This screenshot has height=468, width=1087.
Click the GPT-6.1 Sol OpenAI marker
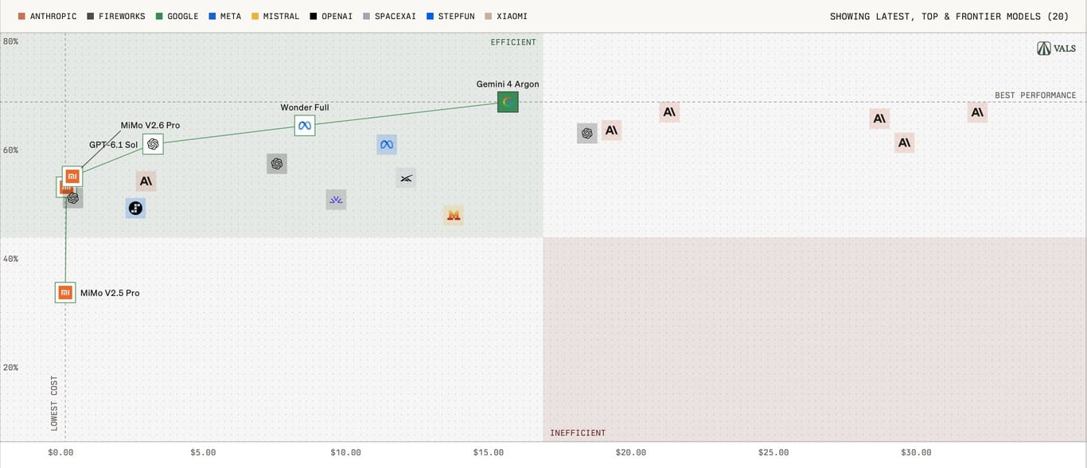coord(153,144)
